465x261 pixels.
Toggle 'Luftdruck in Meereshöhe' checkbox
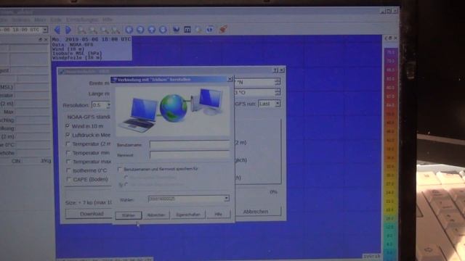[x=68, y=135]
